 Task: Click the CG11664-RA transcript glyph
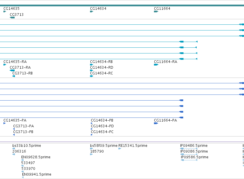point(156,65)
